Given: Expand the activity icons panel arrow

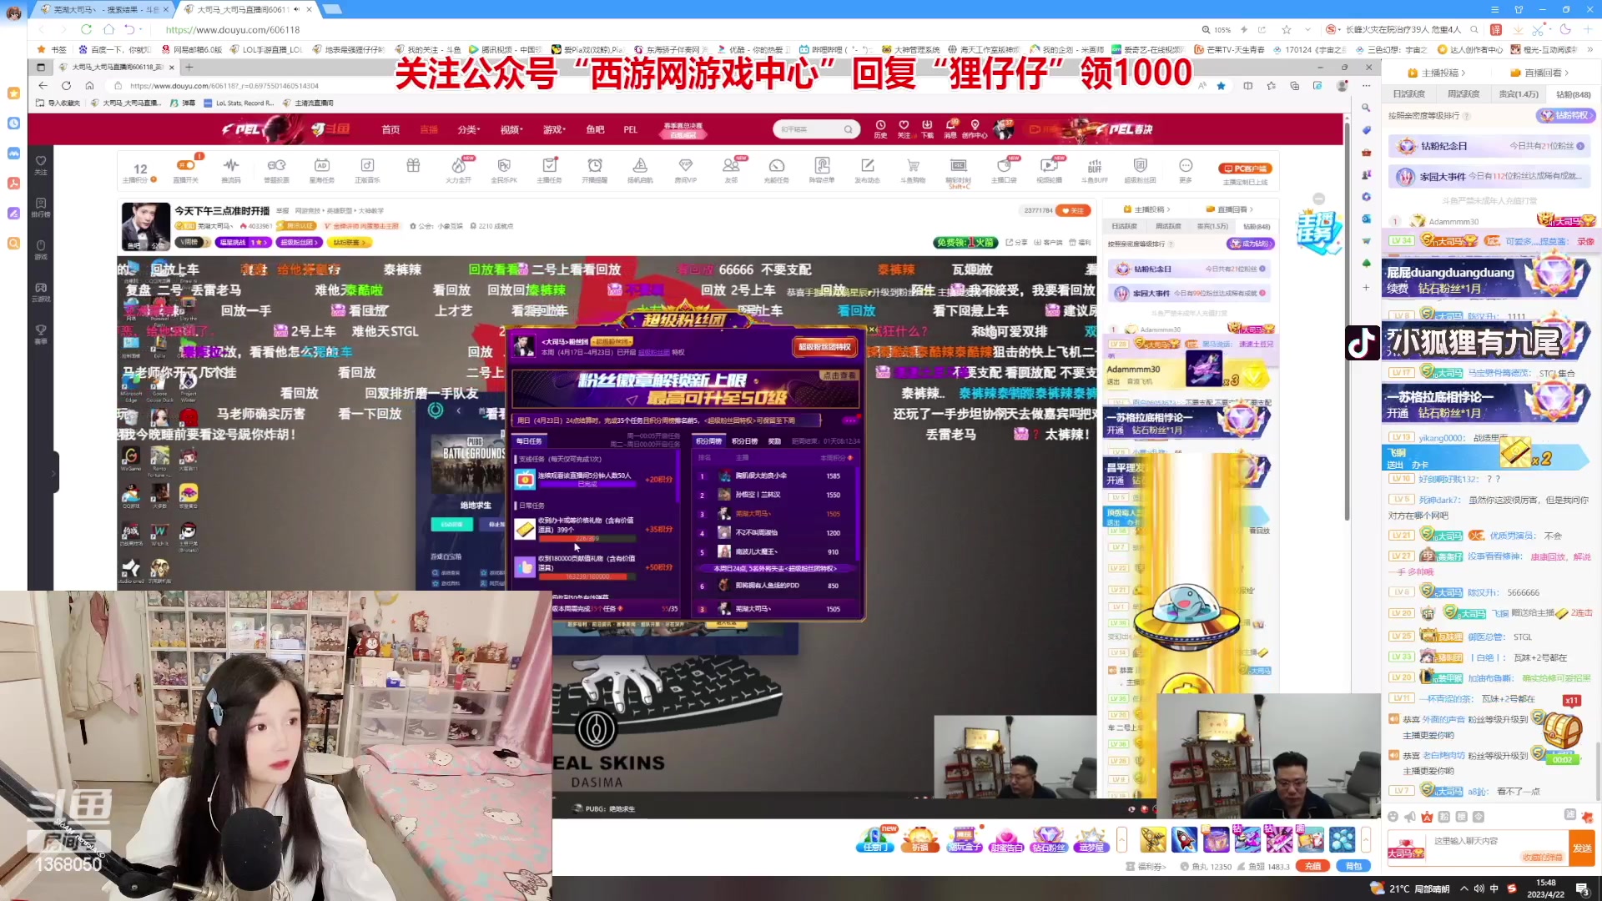Looking at the screenshot, I should (x=1121, y=839).
